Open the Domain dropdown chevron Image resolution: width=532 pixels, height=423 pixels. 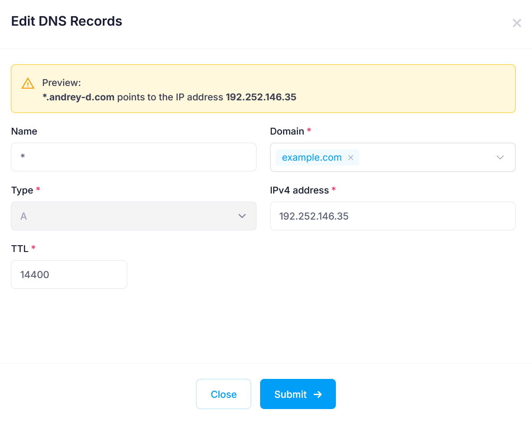point(500,157)
